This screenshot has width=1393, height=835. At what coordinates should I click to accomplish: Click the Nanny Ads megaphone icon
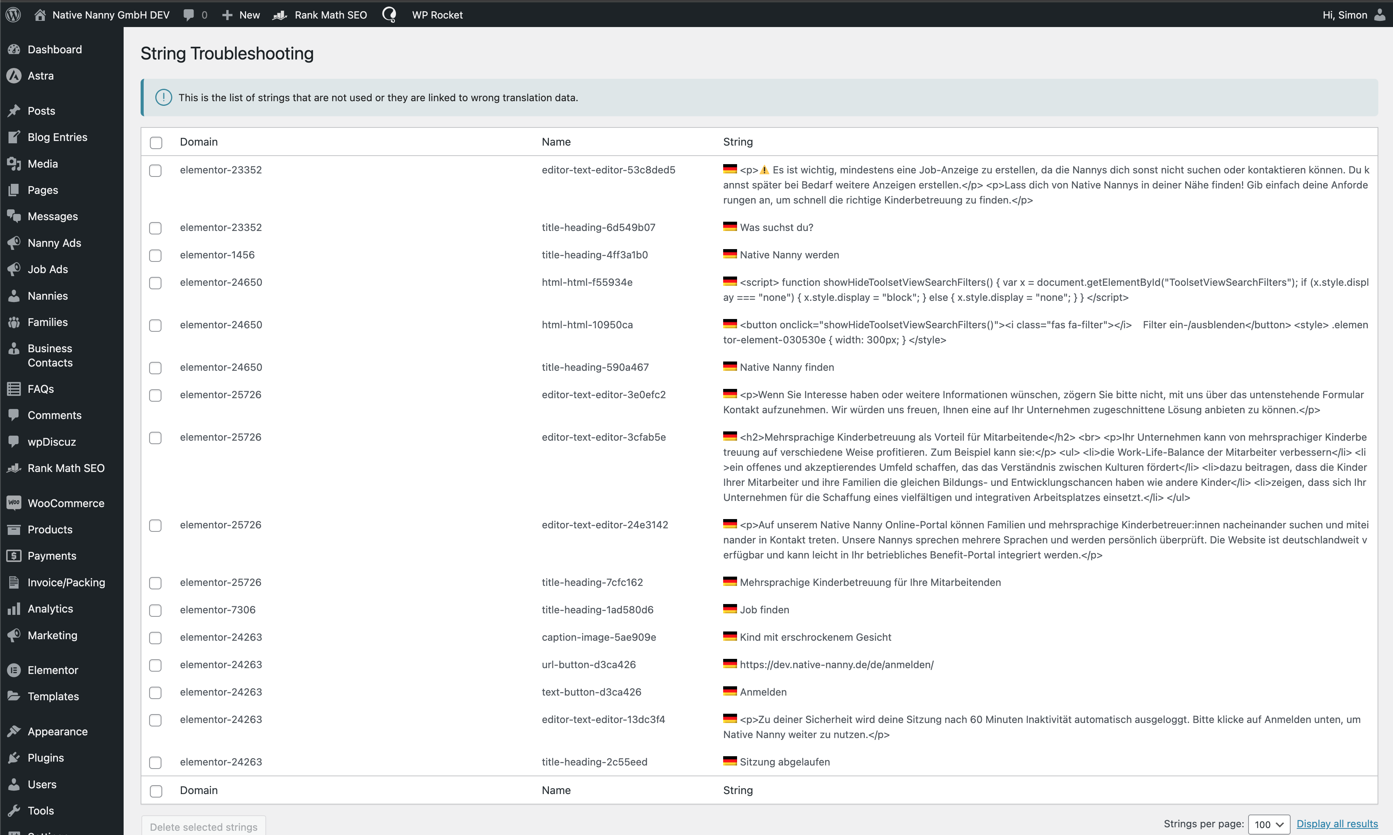pos(14,243)
